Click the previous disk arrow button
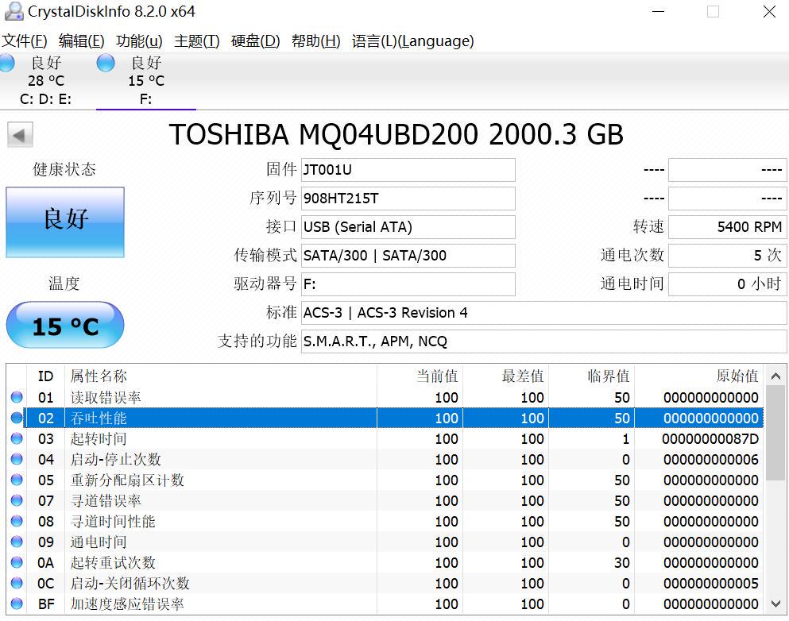 (20, 135)
